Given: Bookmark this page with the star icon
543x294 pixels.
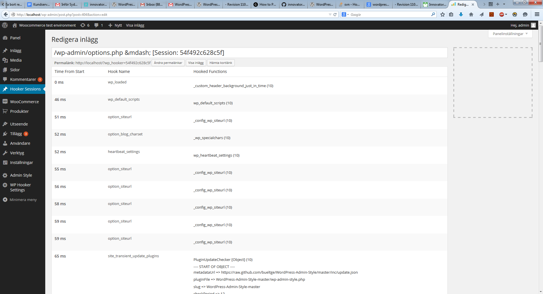Looking at the screenshot, I should click(x=443, y=14).
